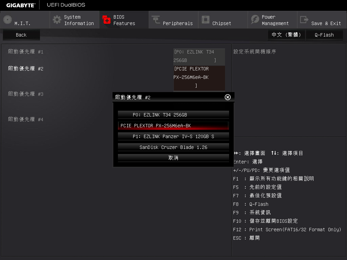
Task: Click the M.I.T. dial icon
Action: tap(7, 20)
